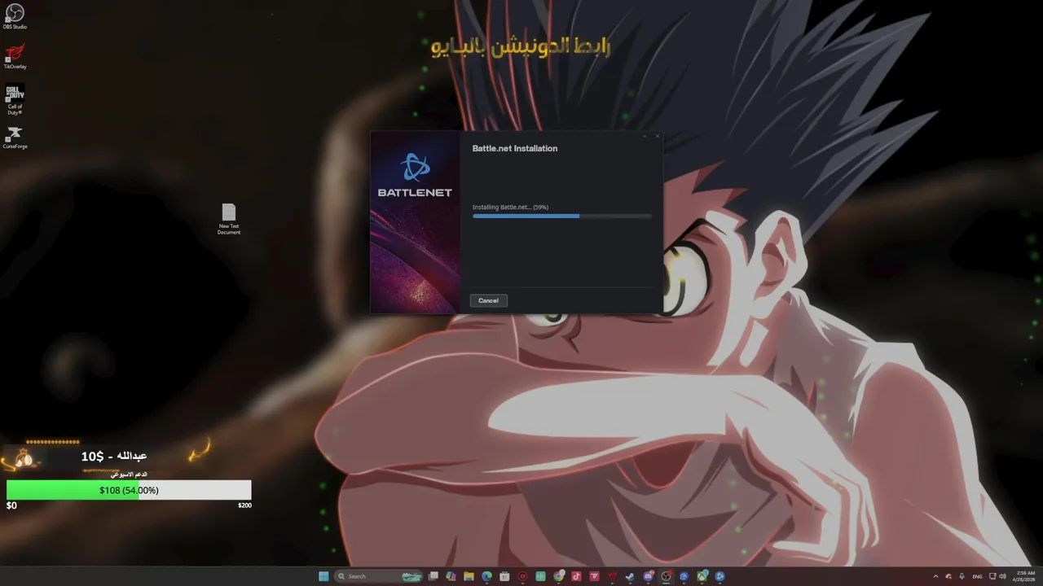
Task: Open Microsoft Store from the taskbar
Action: click(x=504, y=576)
